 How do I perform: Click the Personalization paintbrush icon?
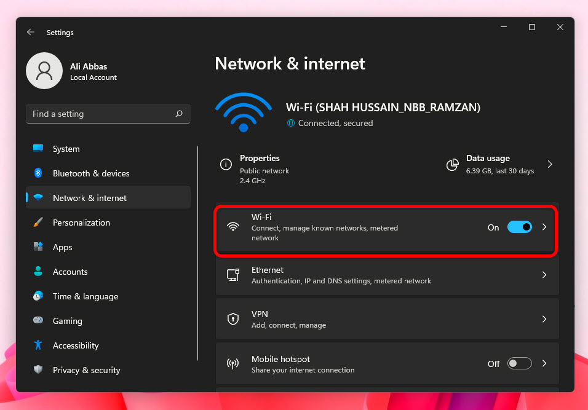click(38, 223)
